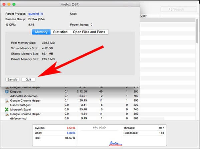200x149 pixels.
Task: Click the Microsoft Excel icon in process list
Action: [x=7, y=109]
